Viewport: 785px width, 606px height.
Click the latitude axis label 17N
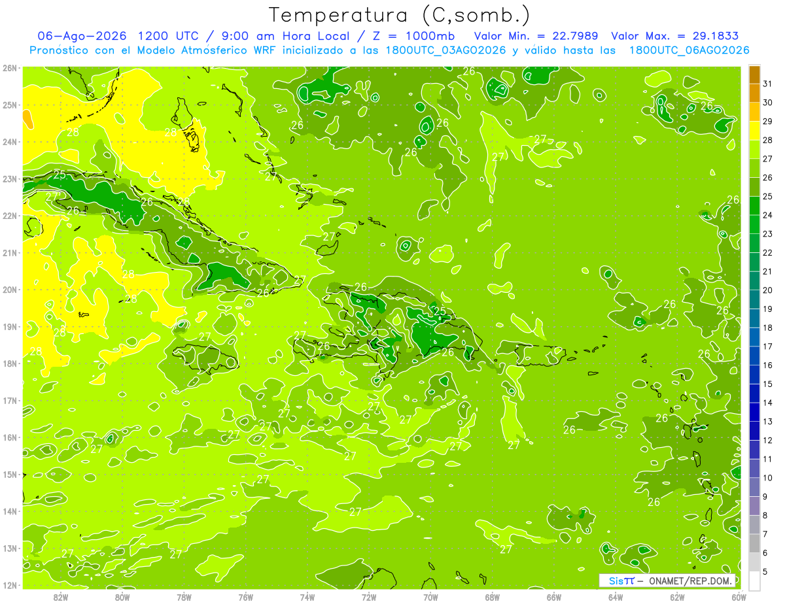pos(10,401)
